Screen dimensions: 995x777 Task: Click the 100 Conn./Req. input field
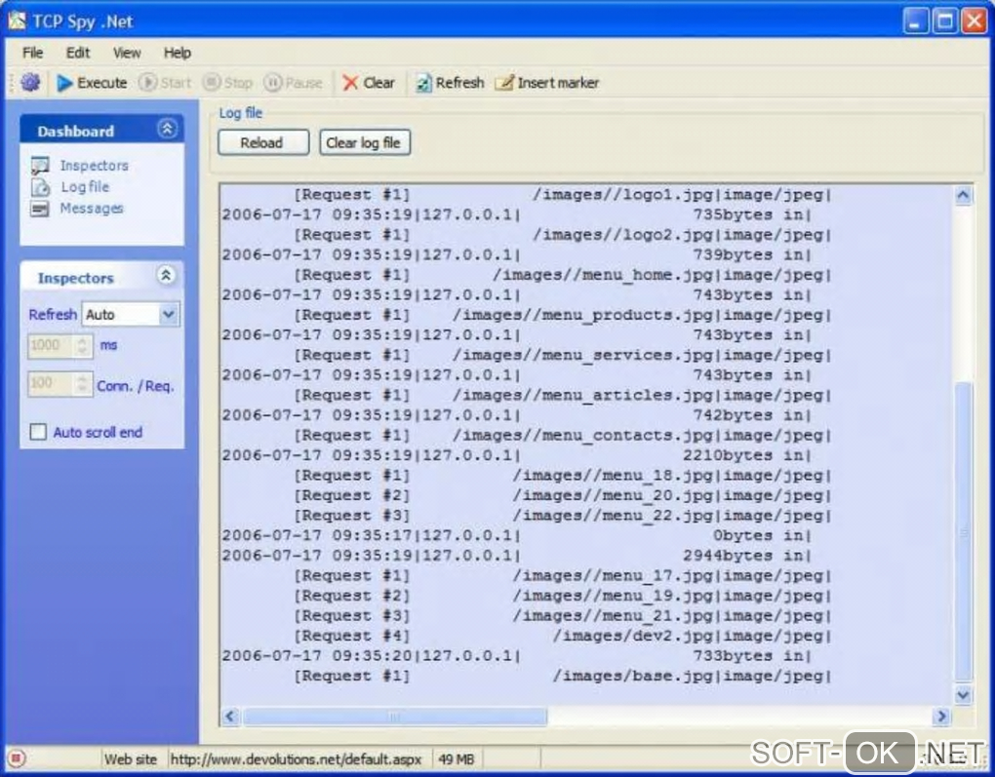pos(52,384)
